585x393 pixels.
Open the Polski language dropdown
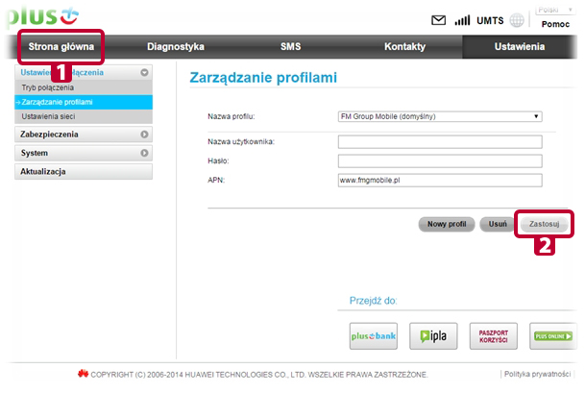tap(555, 10)
